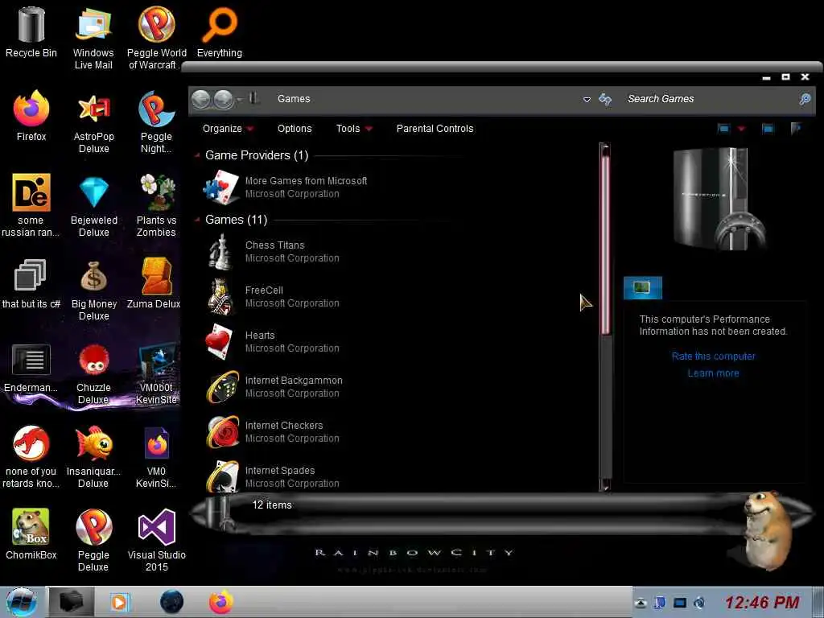Screen dimensions: 824x618
Task: Click the scrollbar down arrow in games list
Action: click(605, 487)
